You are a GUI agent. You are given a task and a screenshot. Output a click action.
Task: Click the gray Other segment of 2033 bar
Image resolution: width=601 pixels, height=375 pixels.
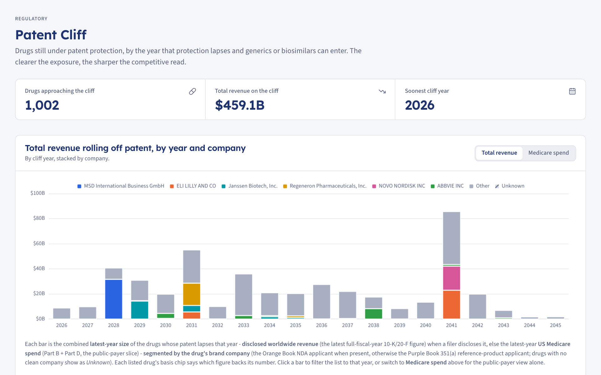[244, 295]
